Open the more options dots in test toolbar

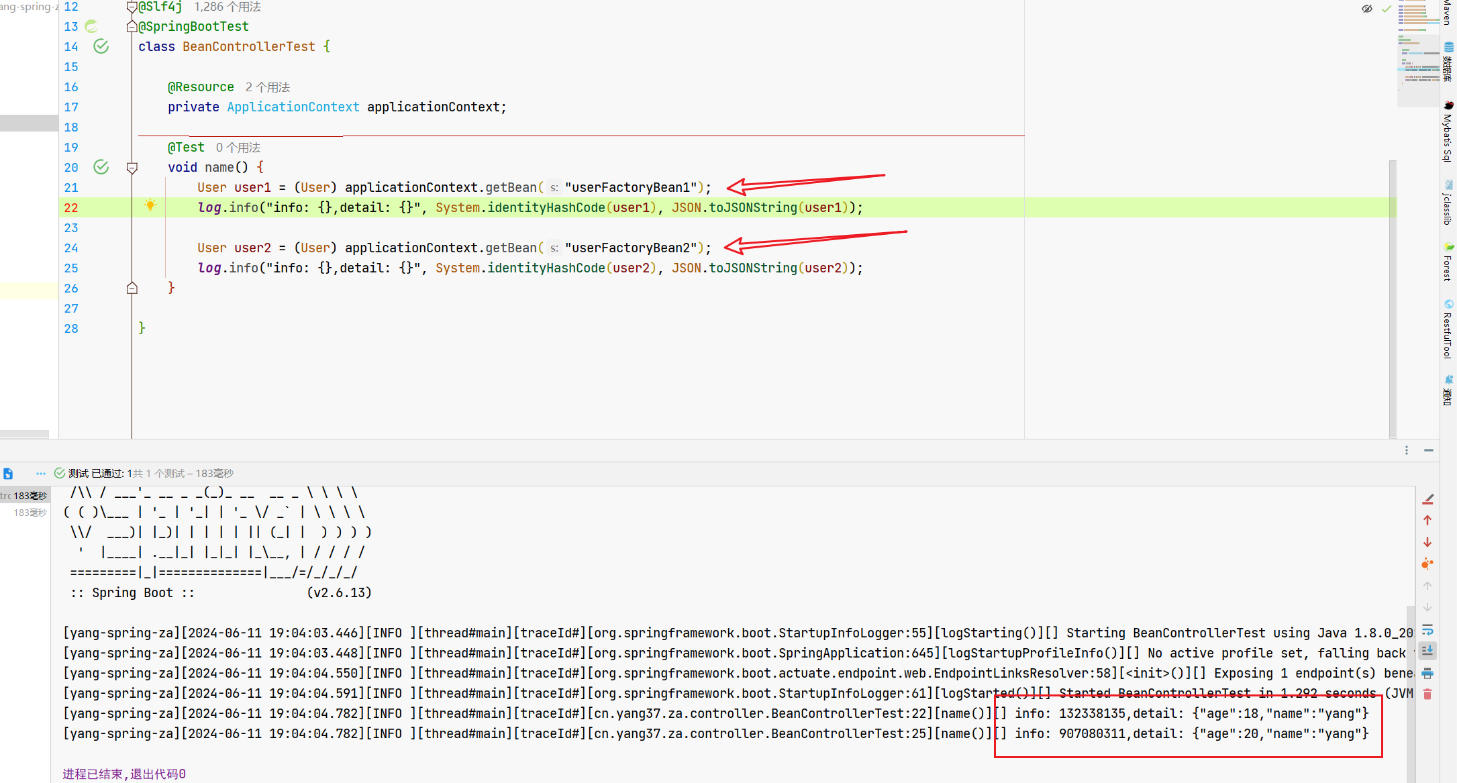41,474
